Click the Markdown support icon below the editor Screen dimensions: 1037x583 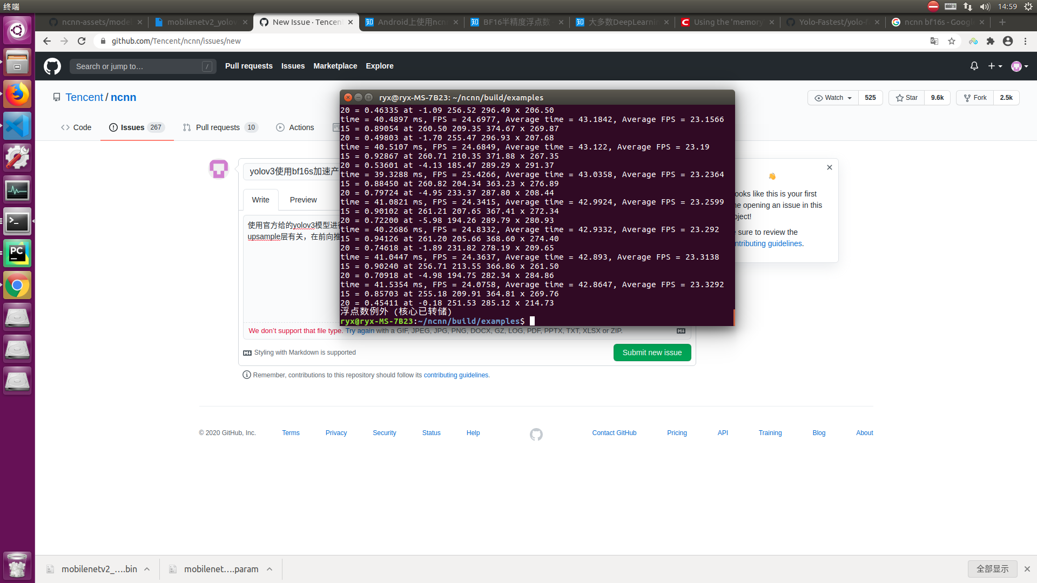[x=247, y=352]
